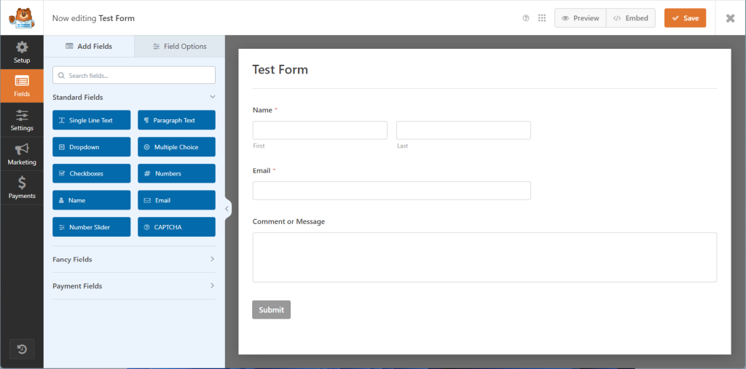746x369 pixels.
Task: Select the Comment or Message label
Action: [288, 221]
